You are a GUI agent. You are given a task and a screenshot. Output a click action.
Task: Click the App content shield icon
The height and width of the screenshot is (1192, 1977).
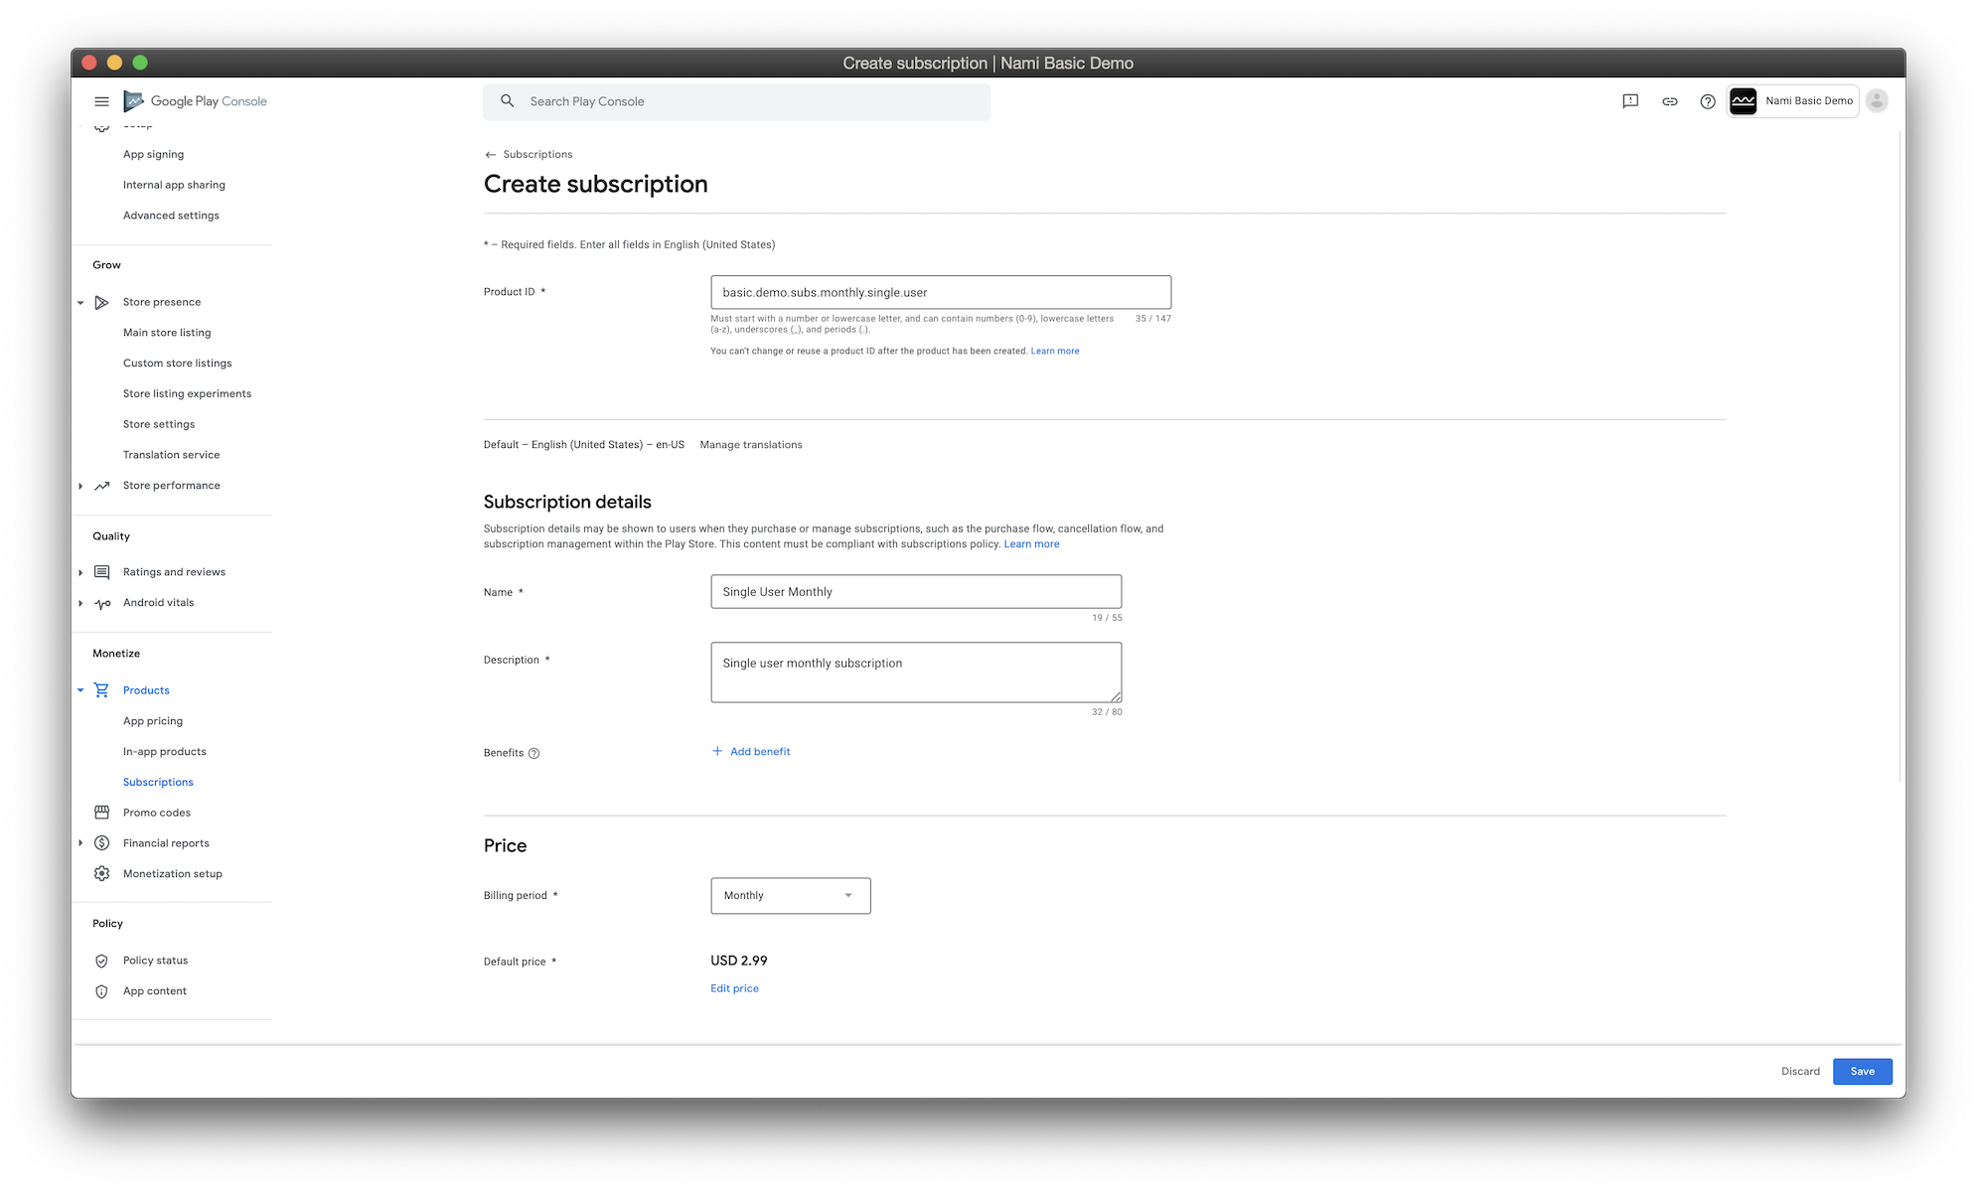click(101, 991)
